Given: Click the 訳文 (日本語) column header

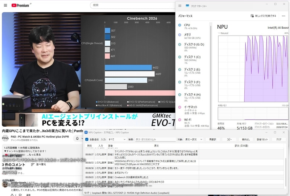Looking at the screenshot, I should point(241,146).
